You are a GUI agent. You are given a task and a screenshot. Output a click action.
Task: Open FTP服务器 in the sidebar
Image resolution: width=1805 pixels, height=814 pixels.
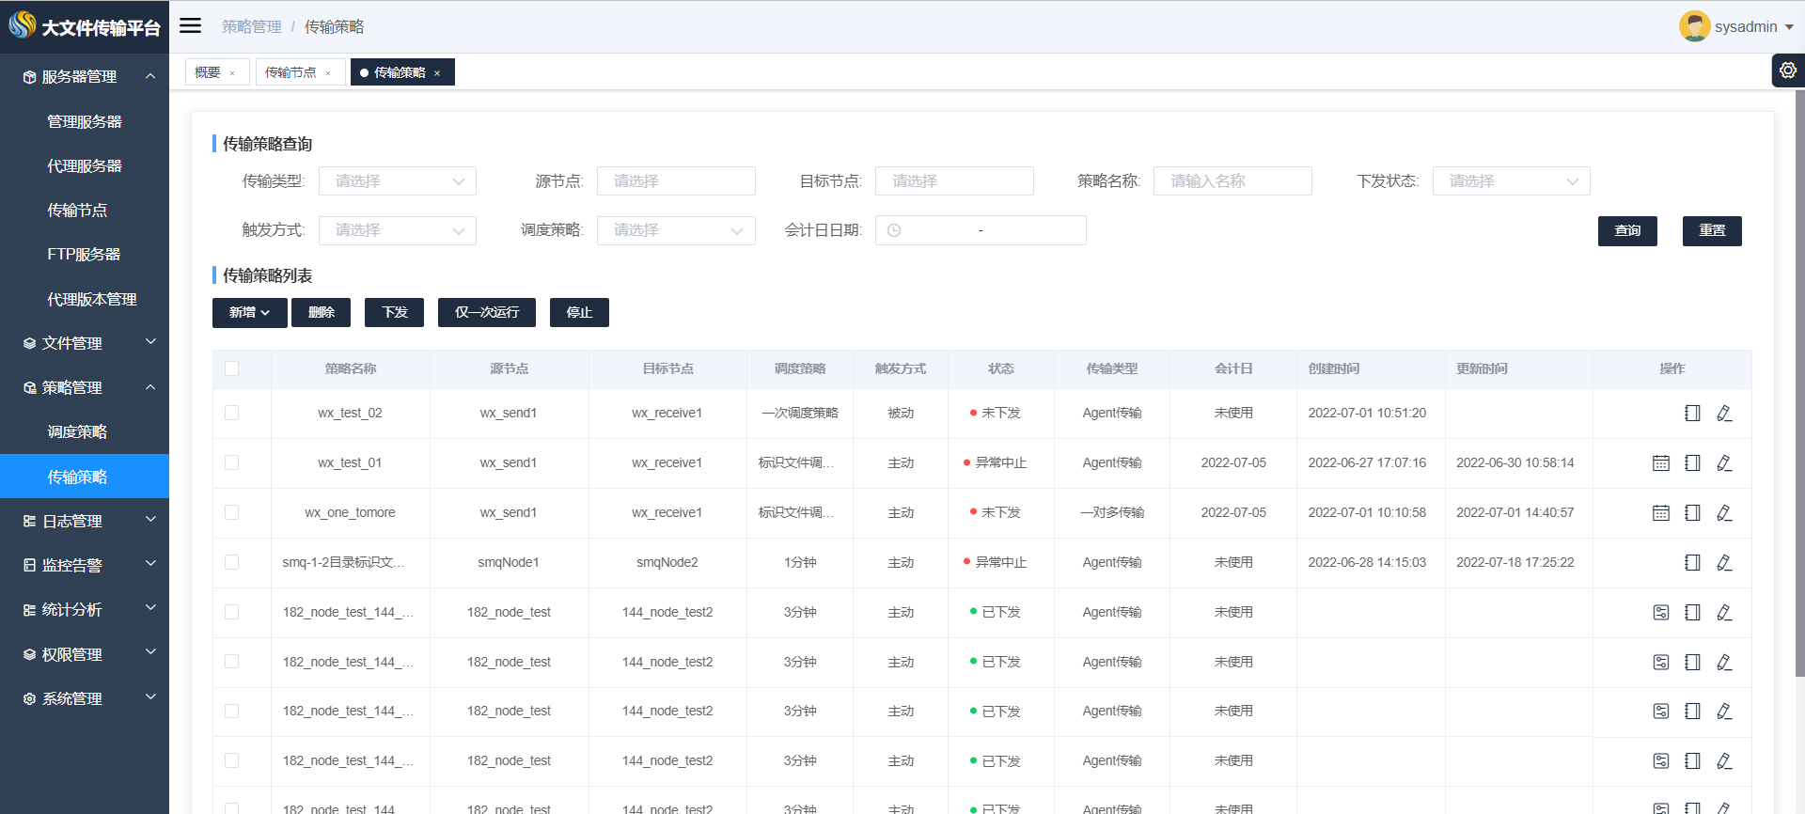tap(85, 255)
